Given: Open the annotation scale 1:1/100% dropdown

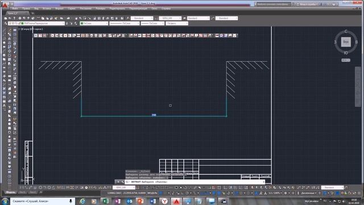Looking at the screenshot, I should tap(275, 193).
